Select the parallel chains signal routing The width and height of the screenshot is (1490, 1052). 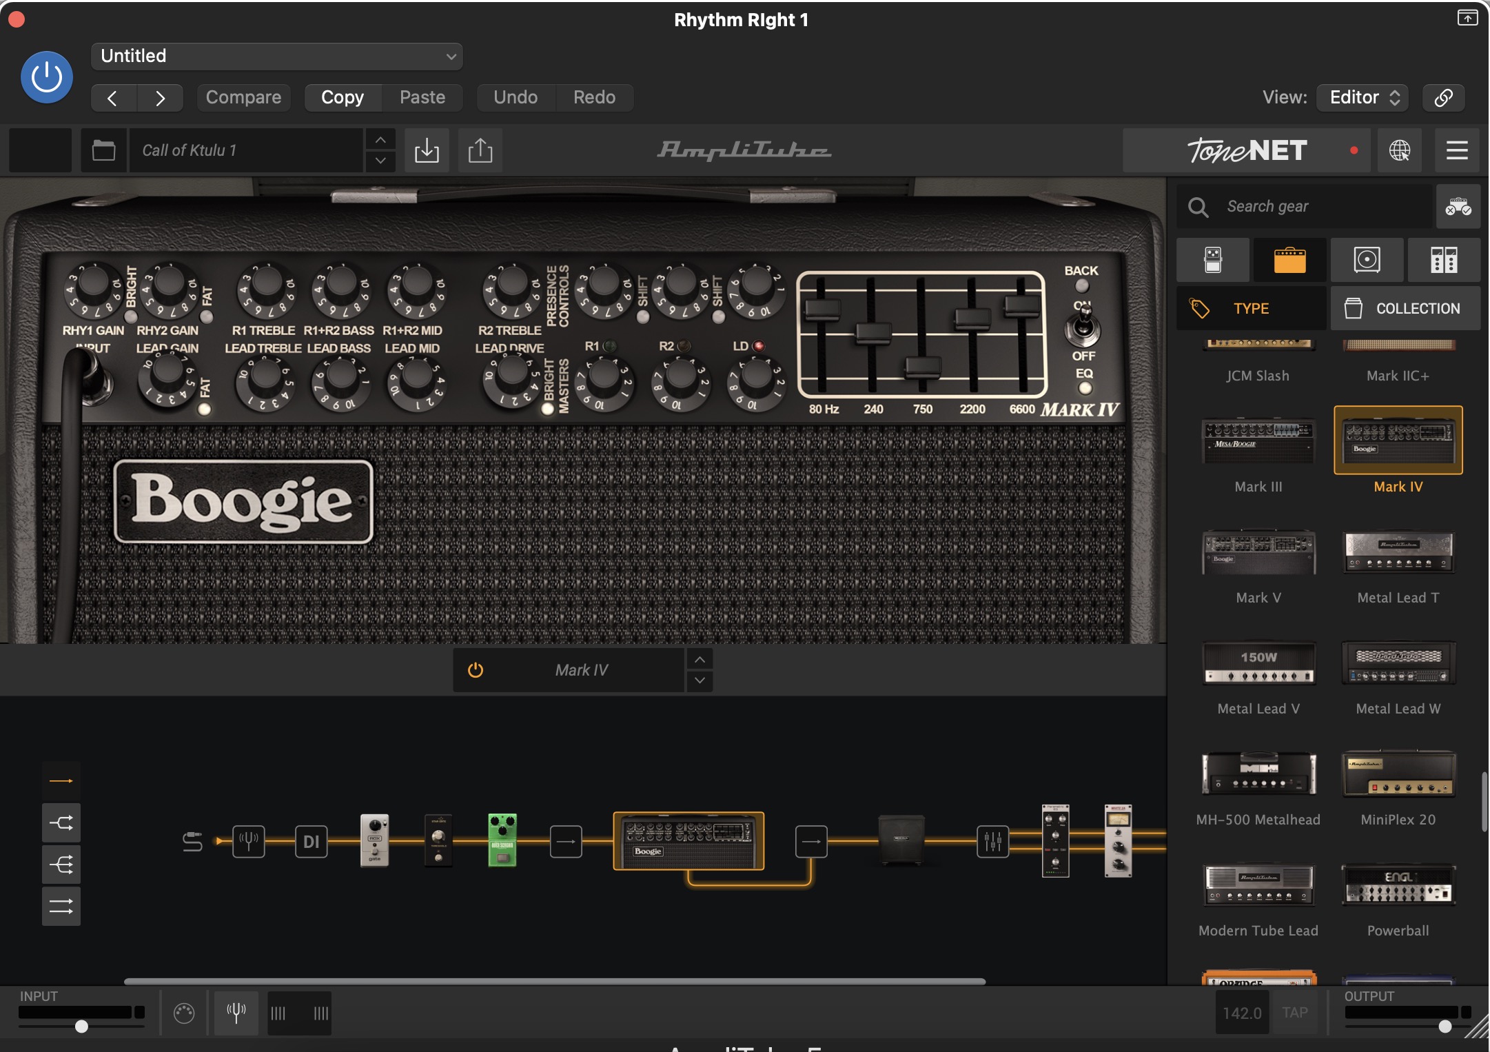61,907
